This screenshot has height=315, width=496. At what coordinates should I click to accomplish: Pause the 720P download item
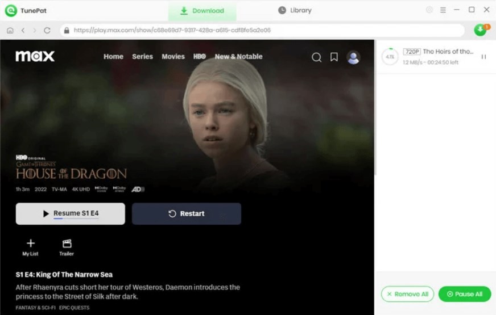click(483, 57)
